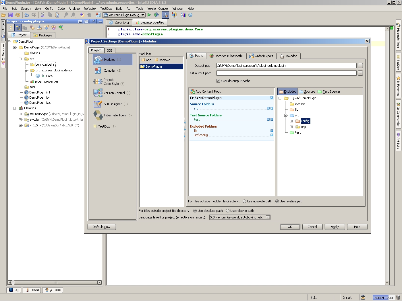
Task: Select the GUI Designer settings icon
Action: (98, 104)
